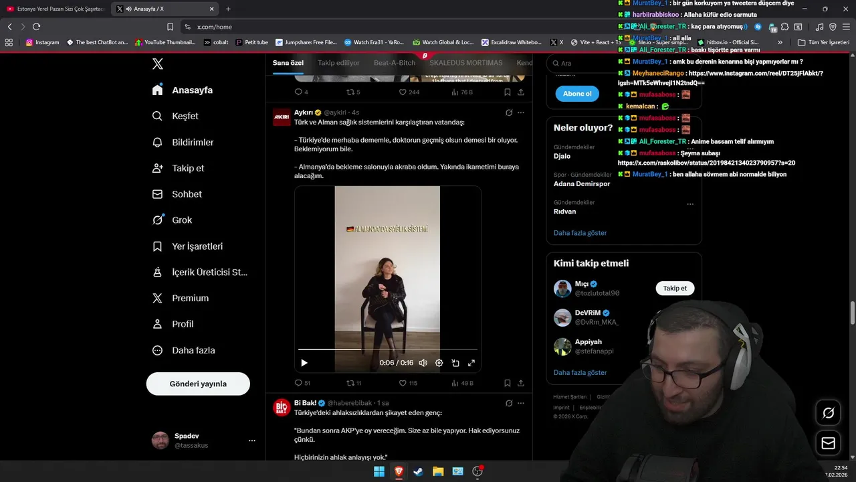Enter fullscreen on the video
The width and height of the screenshot is (856, 482).
[x=471, y=363]
